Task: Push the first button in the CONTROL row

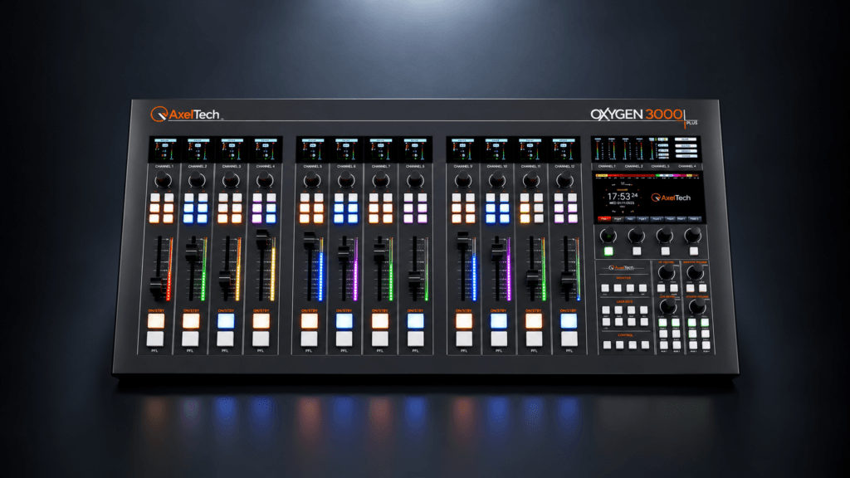Action: point(607,344)
